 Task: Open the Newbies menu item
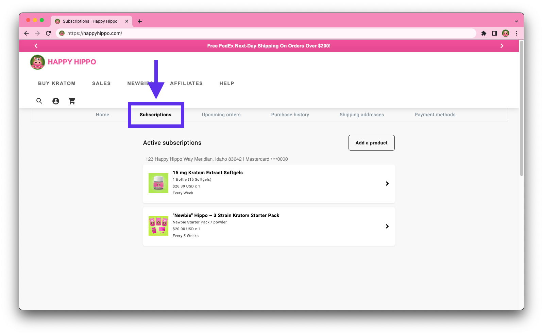click(140, 83)
